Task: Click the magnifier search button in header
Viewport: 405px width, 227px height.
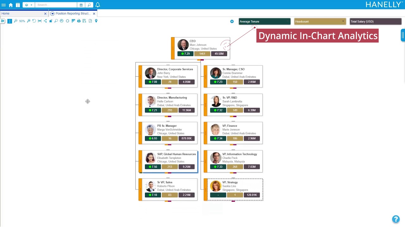Action: [89, 5]
